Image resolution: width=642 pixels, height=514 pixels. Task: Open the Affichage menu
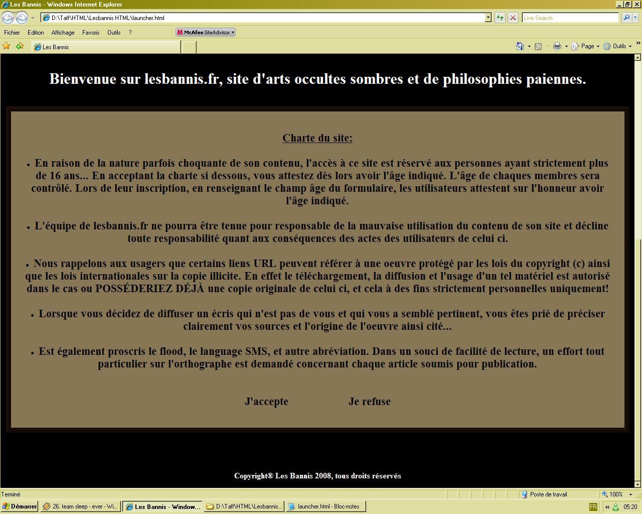point(63,32)
